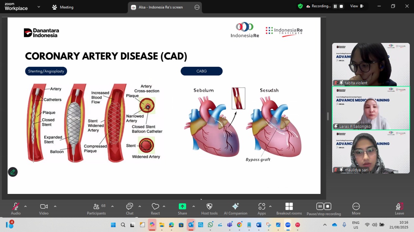Expand the Audio options arrow
Image resolution: width=414 pixels, height=232 pixels.
coord(26,207)
